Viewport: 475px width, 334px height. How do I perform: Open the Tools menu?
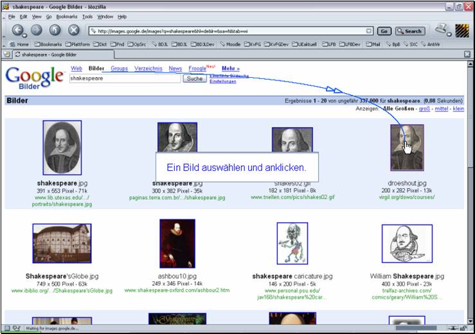[x=87, y=16]
